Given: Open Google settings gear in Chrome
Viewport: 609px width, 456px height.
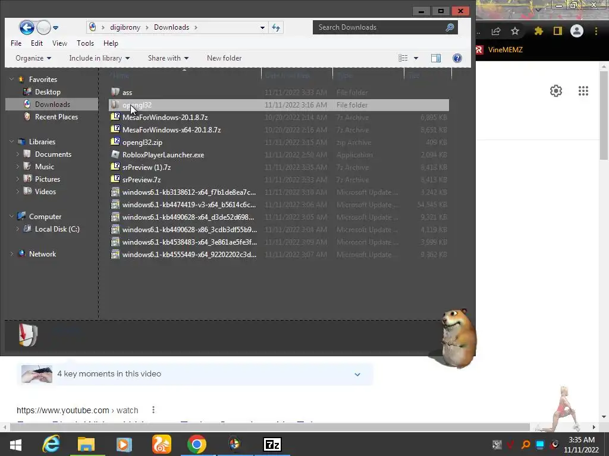Looking at the screenshot, I should (x=556, y=91).
